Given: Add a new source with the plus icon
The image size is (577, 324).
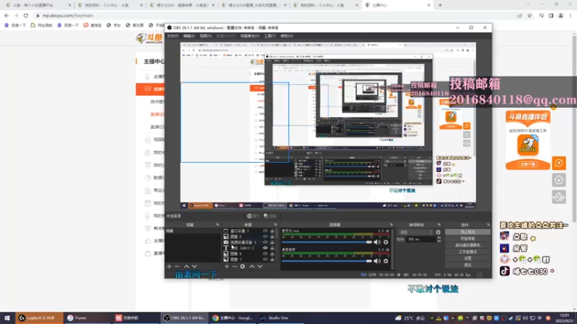Looking at the screenshot, I should point(226,266).
